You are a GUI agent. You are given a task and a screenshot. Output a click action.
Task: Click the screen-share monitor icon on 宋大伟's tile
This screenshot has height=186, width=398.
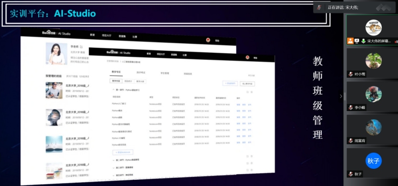(357, 41)
